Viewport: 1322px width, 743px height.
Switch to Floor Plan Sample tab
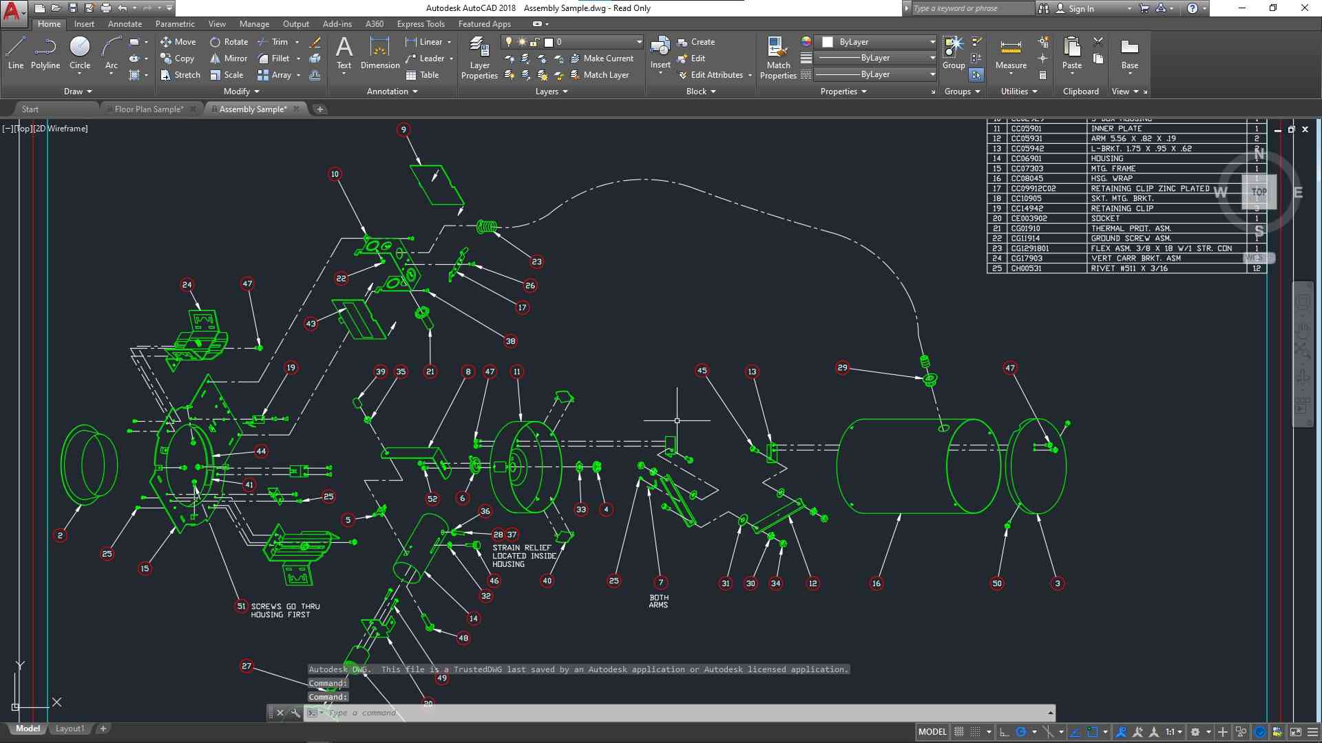point(149,109)
